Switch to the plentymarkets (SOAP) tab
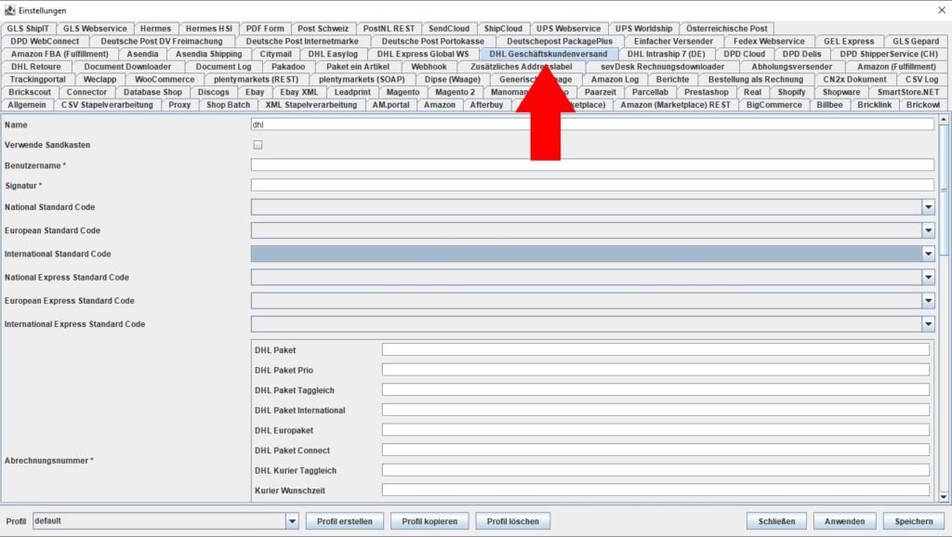Image resolution: width=952 pixels, height=537 pixels. [x=362, y=80]
